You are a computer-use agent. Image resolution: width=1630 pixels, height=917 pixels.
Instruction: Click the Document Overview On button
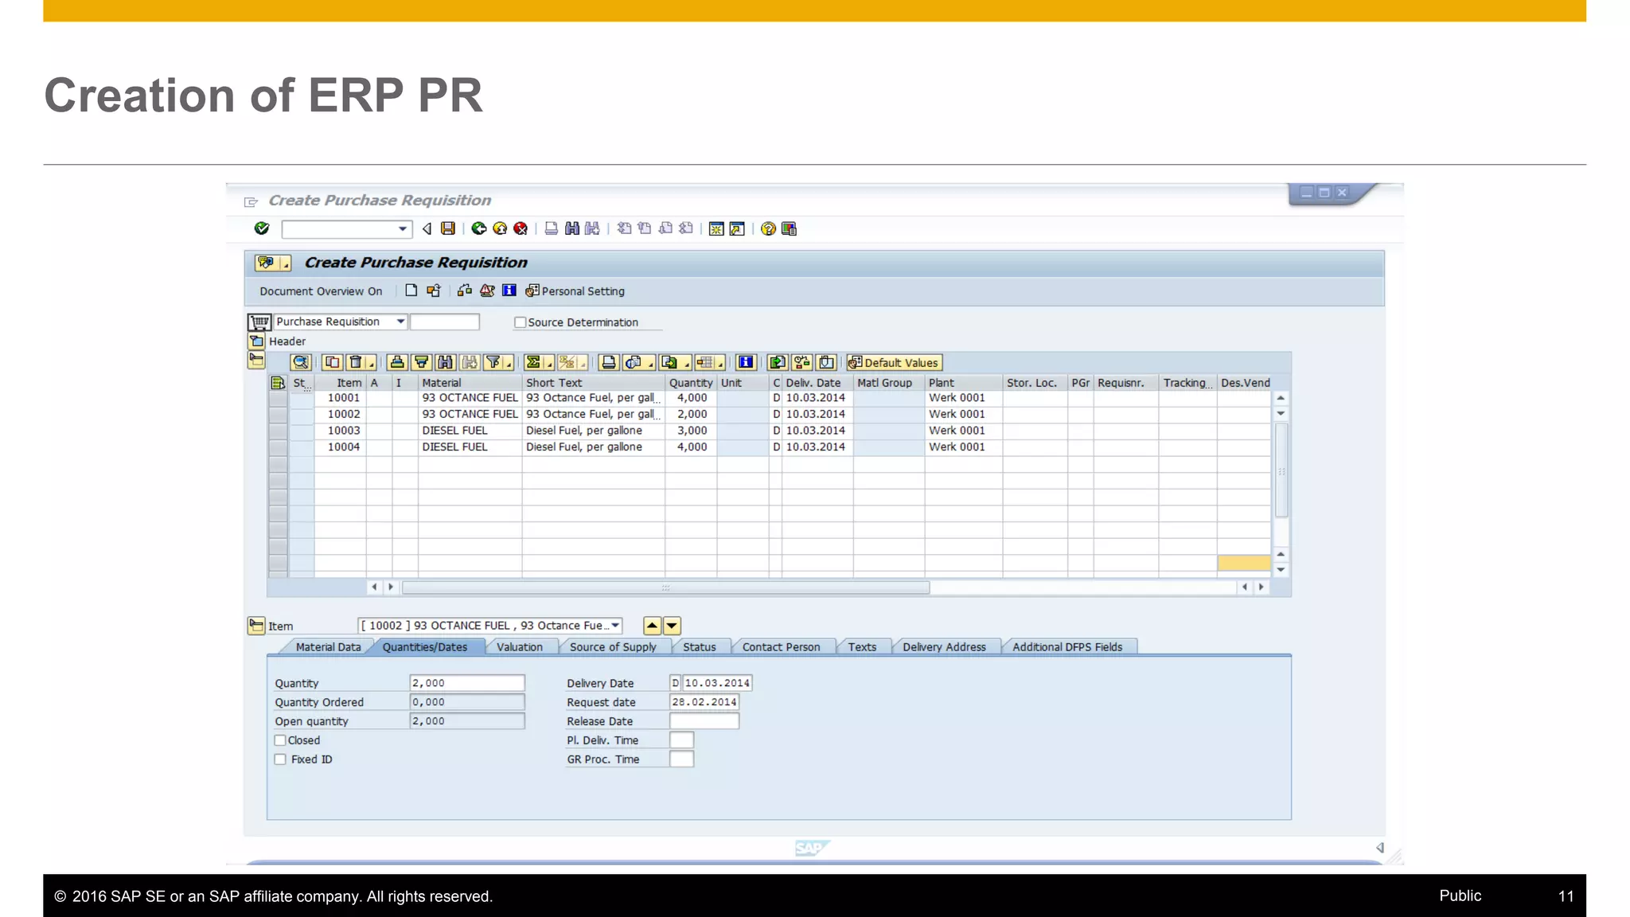pos(321,291)
